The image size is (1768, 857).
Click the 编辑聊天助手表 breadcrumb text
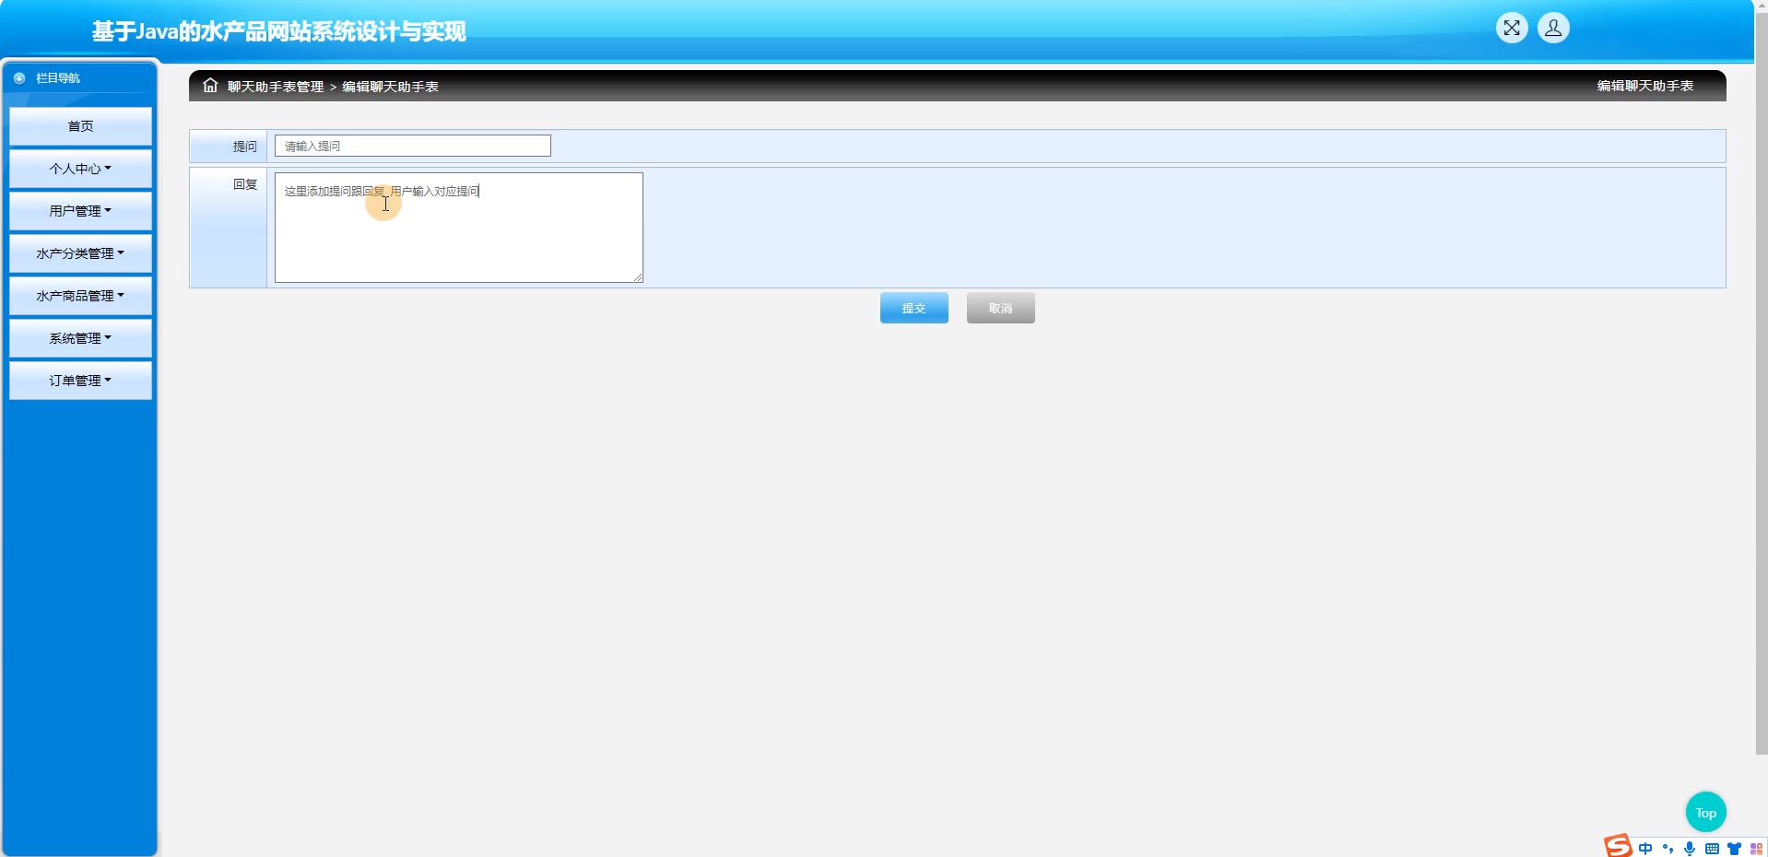391,87
